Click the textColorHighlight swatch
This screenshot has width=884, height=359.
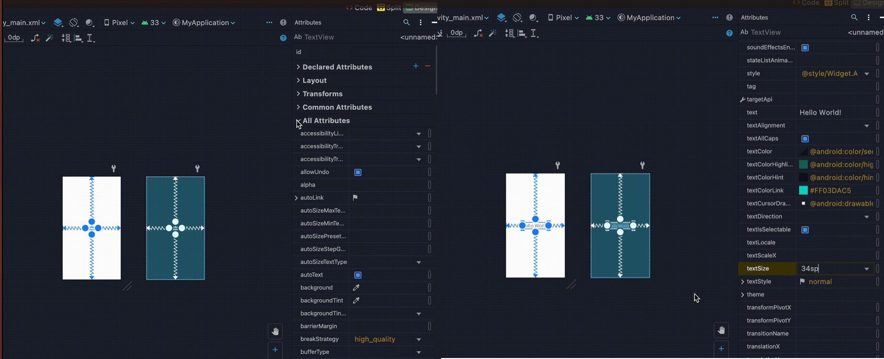click(x=804, y=165)
